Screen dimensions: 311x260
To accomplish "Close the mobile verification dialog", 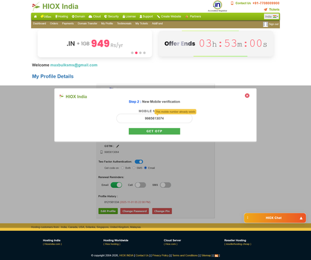I will click(247, 96).
